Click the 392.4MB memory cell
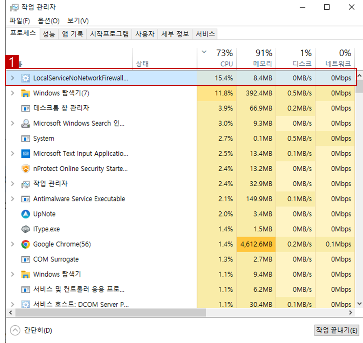 coord(256,93)
